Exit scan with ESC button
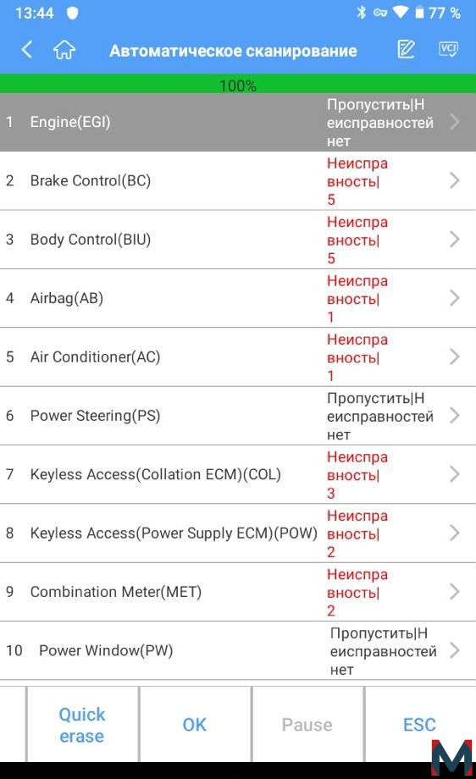 (x=420, y=725)
